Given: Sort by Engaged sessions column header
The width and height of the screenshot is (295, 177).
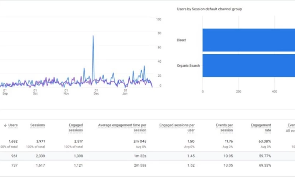Looking at the screenshot, I should pyautogui.click(x=76, y=128).
